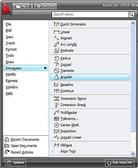Choose Center Mark text label
Screen dimensions: 138x168
coord(70,125)
